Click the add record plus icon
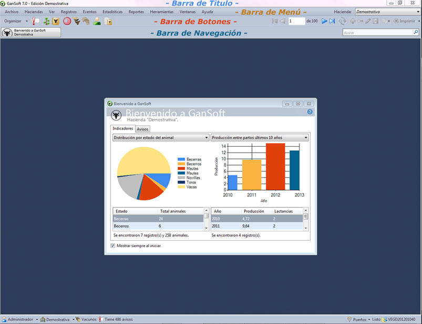422x324 pixels. click(353, 21)
